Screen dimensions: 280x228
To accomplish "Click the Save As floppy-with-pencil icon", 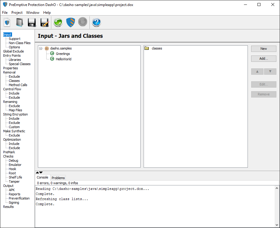I will point(44,22).
